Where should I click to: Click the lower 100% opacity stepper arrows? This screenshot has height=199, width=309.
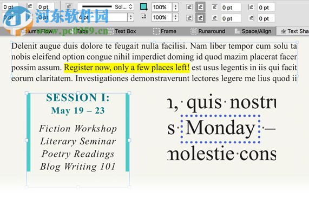coord(175,17)
